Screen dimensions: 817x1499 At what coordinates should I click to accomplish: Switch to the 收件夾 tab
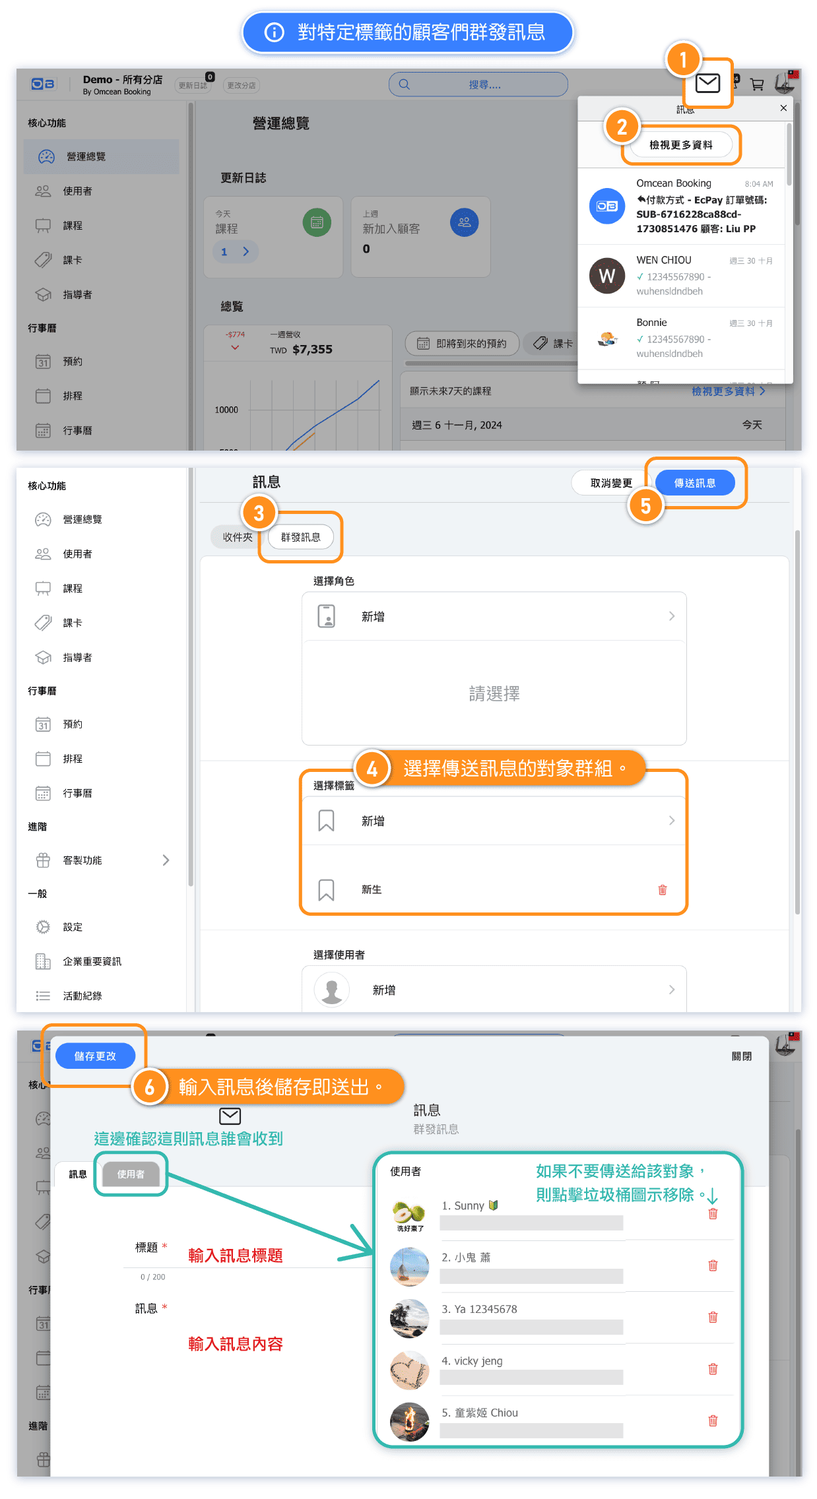(238, 537)
